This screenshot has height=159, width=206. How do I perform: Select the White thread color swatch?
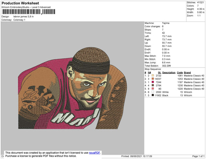coord(153,92)
